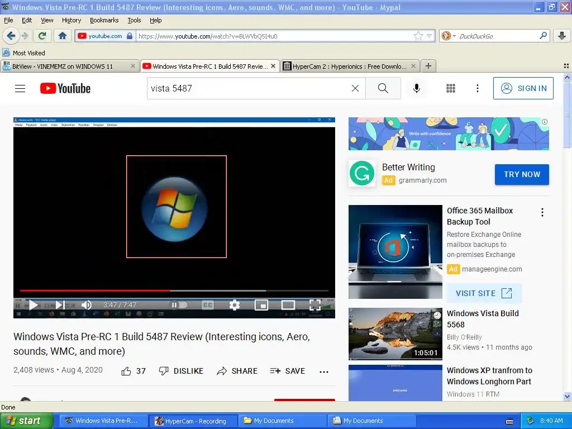Bookmark this page with the star icon
This screenshot has height=429, width=572.
(x=418, y=36)
